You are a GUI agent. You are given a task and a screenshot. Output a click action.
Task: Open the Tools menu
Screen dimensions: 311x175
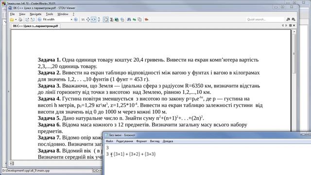(50, 14)
